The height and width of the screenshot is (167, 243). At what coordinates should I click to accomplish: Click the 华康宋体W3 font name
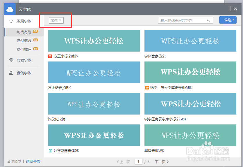click(154, 151)
